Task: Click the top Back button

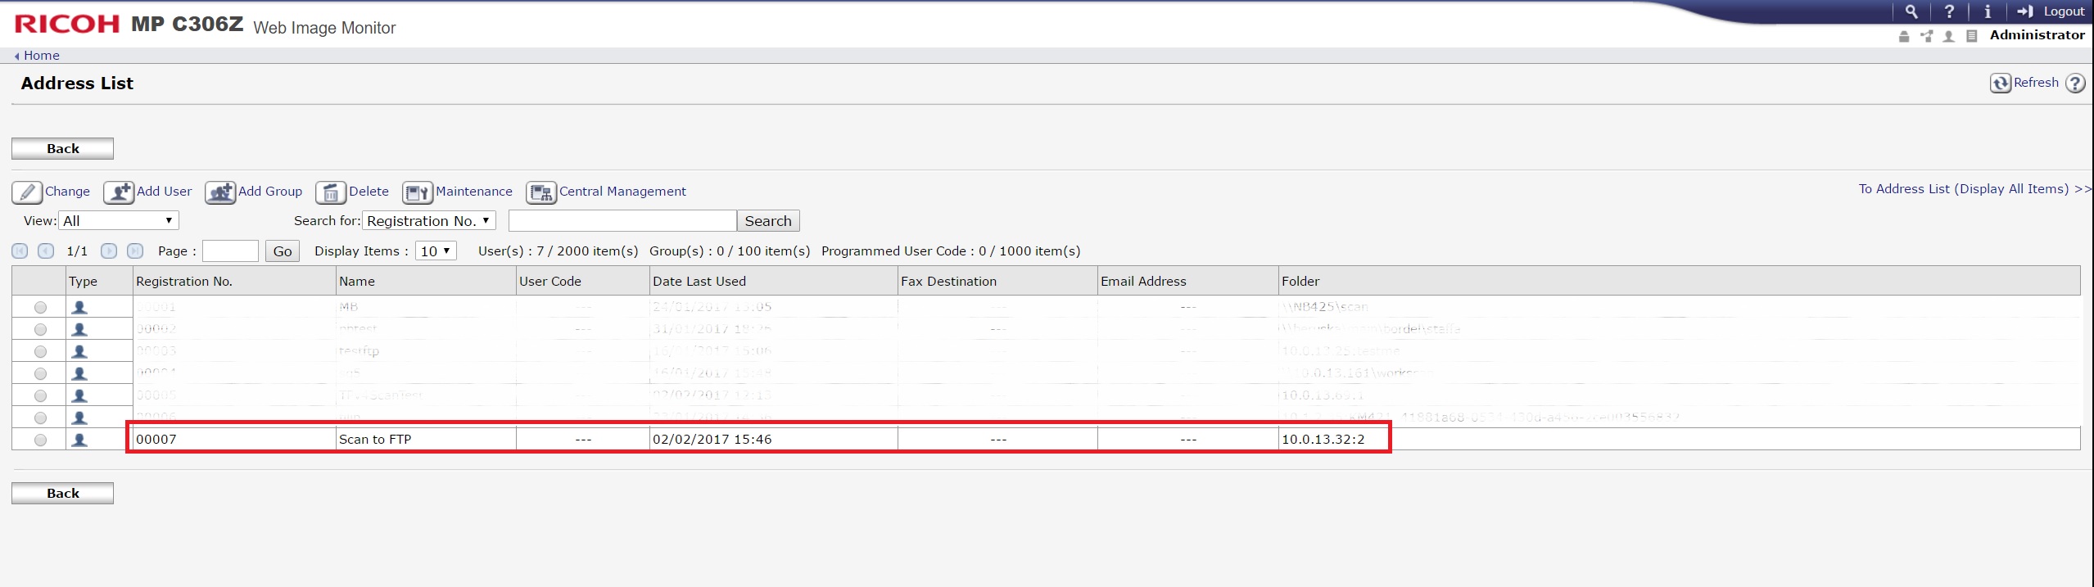Action: [62, 148]
